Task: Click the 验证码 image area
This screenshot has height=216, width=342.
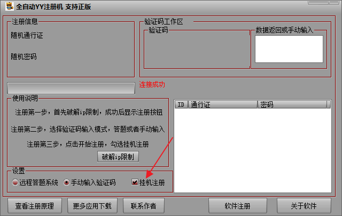Action: pyautogui.click(x=197, y=50)
